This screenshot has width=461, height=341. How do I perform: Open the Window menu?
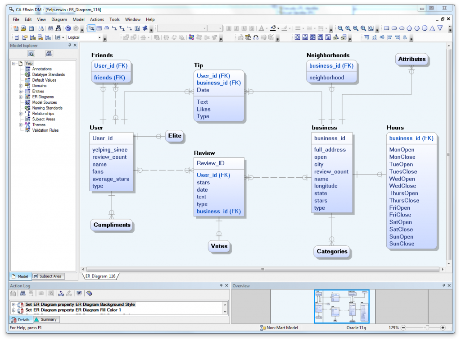coord(133,19)
